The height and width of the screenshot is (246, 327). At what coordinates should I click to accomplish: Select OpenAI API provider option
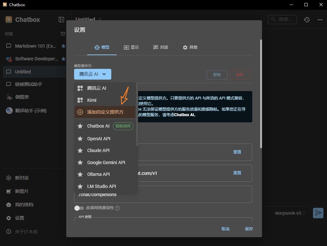(105, 139)
